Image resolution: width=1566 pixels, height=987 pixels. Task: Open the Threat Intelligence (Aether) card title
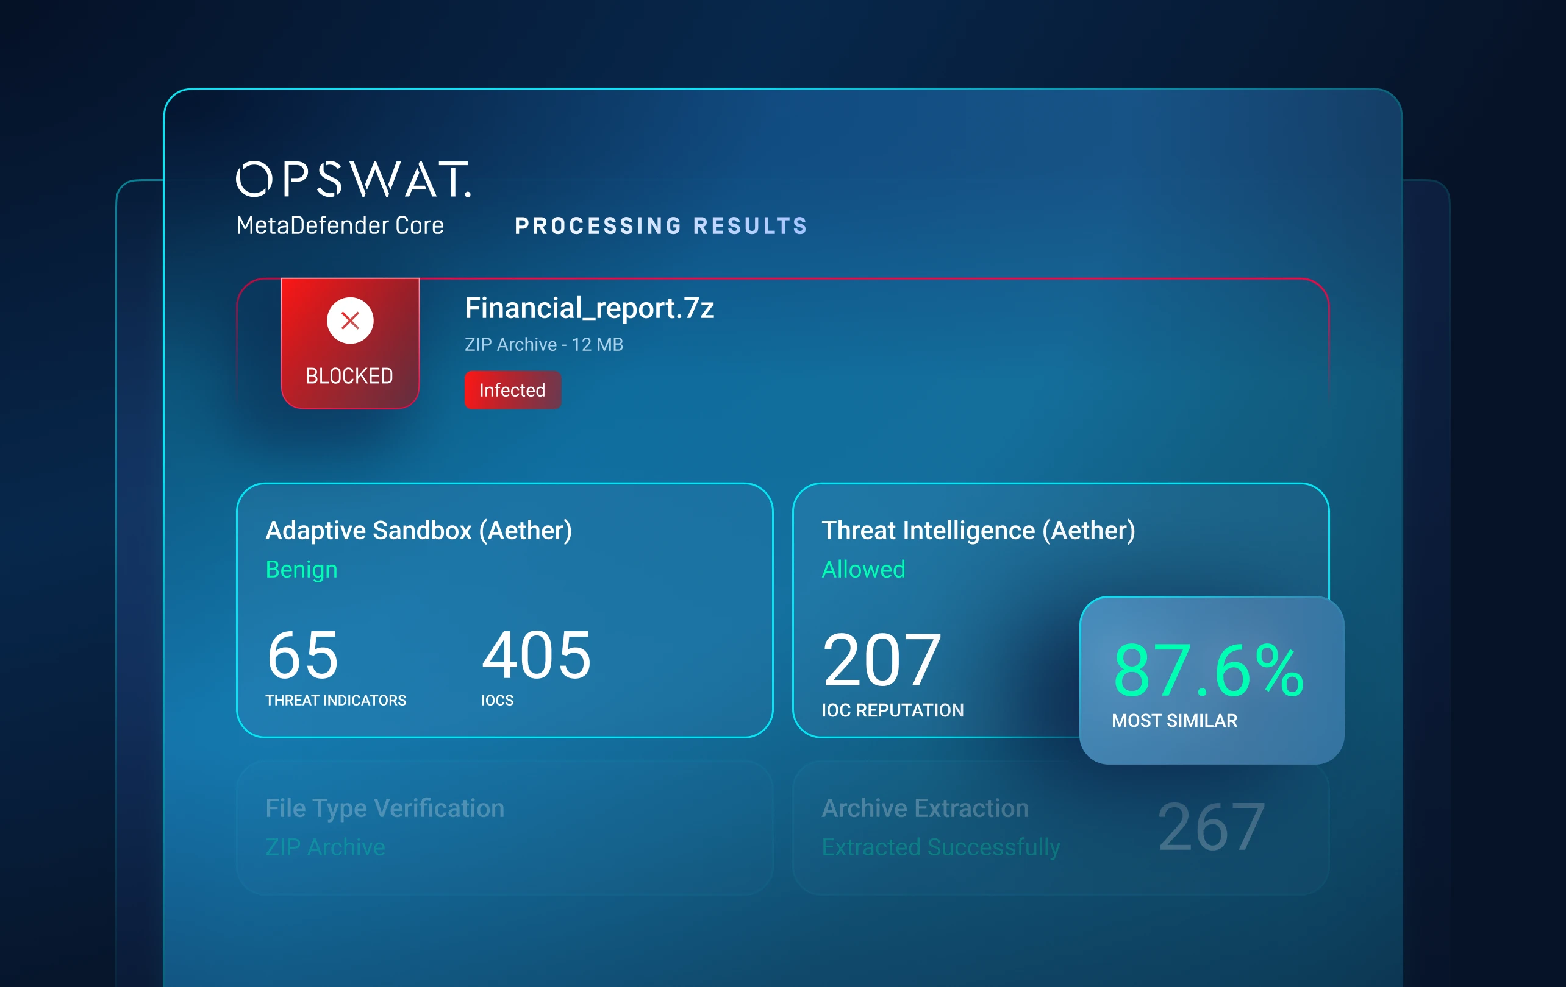tap(978, 530)
